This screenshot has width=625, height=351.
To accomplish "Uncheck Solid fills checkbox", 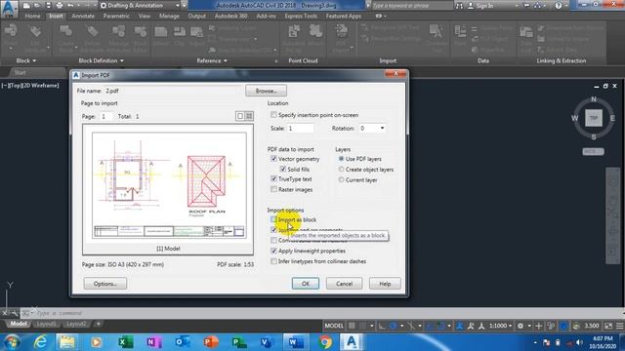I will click(283, 169).
